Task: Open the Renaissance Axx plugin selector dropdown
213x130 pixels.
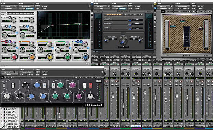Action: (165, 9)
